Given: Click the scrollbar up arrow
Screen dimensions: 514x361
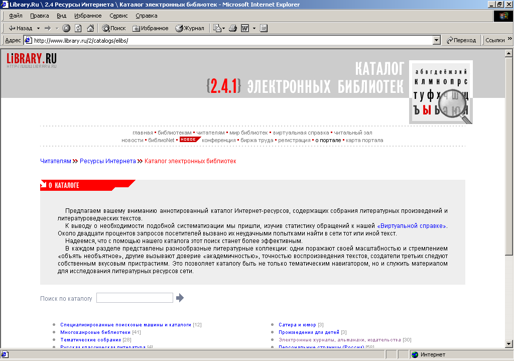Looking at the screenshot, I should click(509, 53).
